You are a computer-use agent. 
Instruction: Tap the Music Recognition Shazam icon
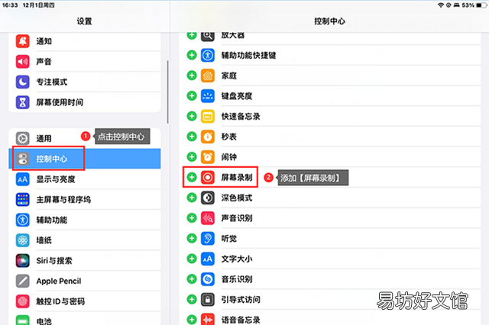208,279
